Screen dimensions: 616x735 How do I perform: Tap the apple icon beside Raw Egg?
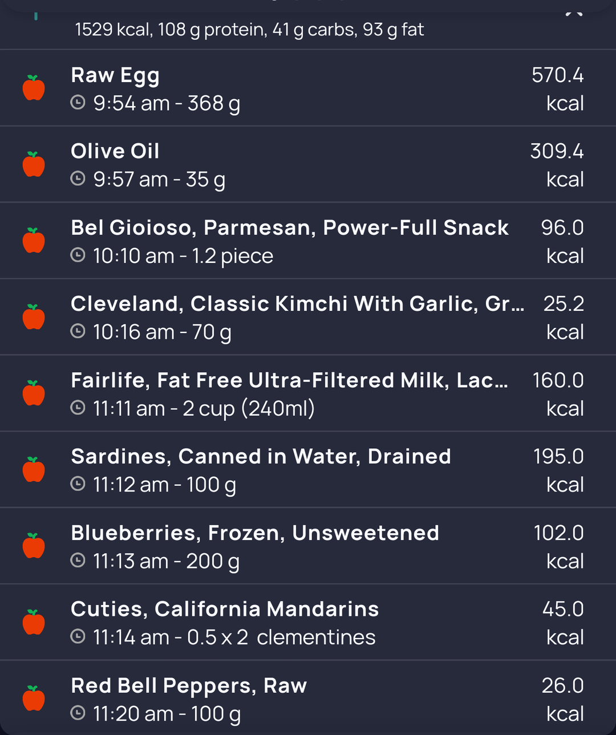(34, 88)
